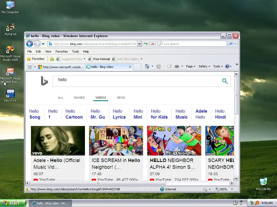Click the Favorites star button
The width and height of the screenshot is (277, 207).
pyautogui.click(x=35, y=59)
